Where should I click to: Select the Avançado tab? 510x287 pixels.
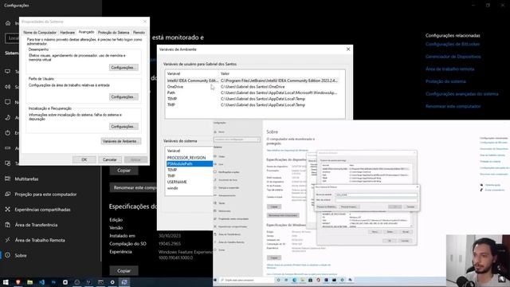86,32
